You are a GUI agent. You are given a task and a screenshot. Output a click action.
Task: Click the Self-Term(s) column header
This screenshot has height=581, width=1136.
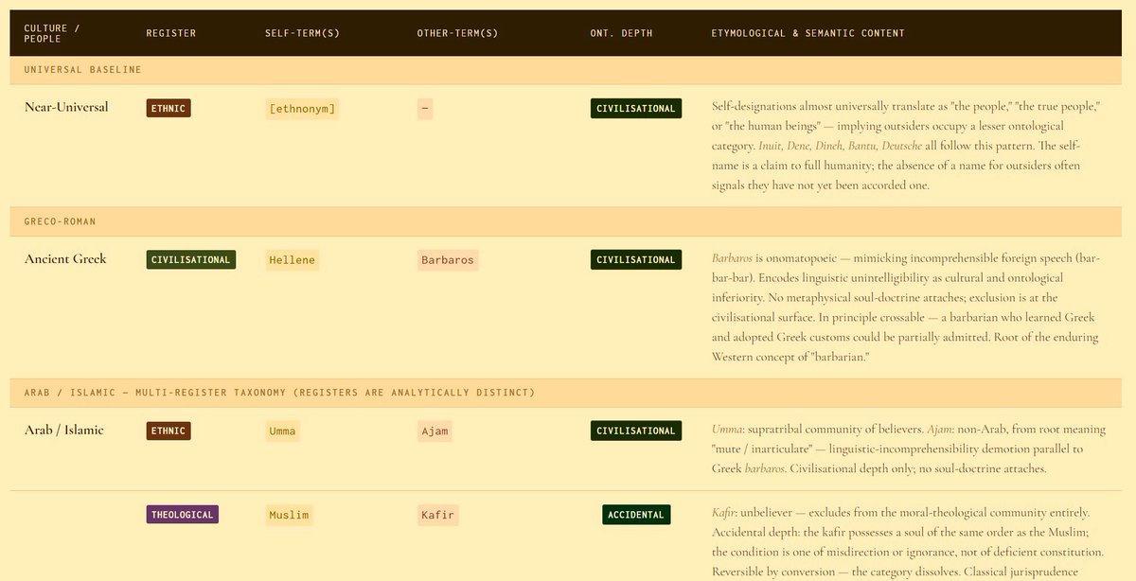[302, 33]
